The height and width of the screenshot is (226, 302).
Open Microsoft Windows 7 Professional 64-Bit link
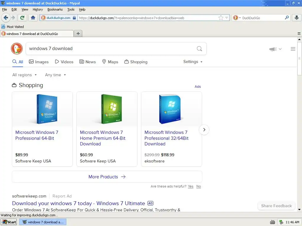[x=37, y=135]
